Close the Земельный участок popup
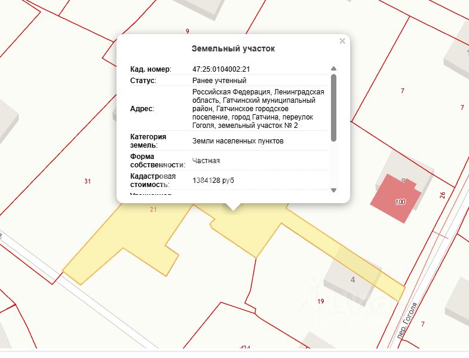The width and height of the screenshot is (469, 358). tap(342, 41)
